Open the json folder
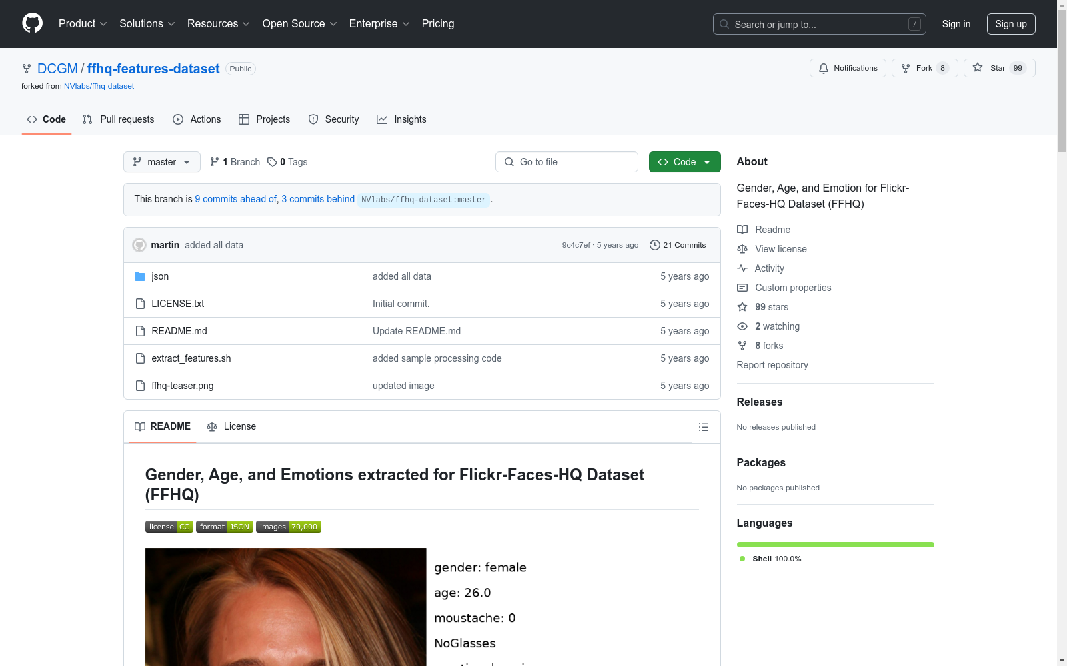 [160, 276]
